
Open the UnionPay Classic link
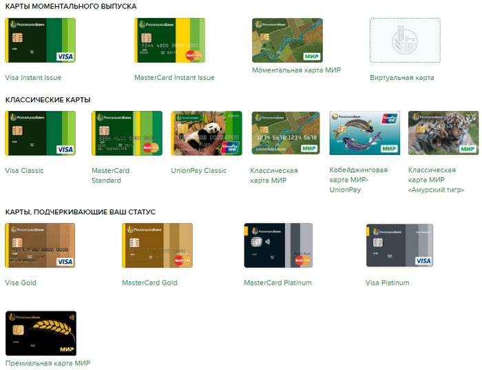click(x=198, y=170)
